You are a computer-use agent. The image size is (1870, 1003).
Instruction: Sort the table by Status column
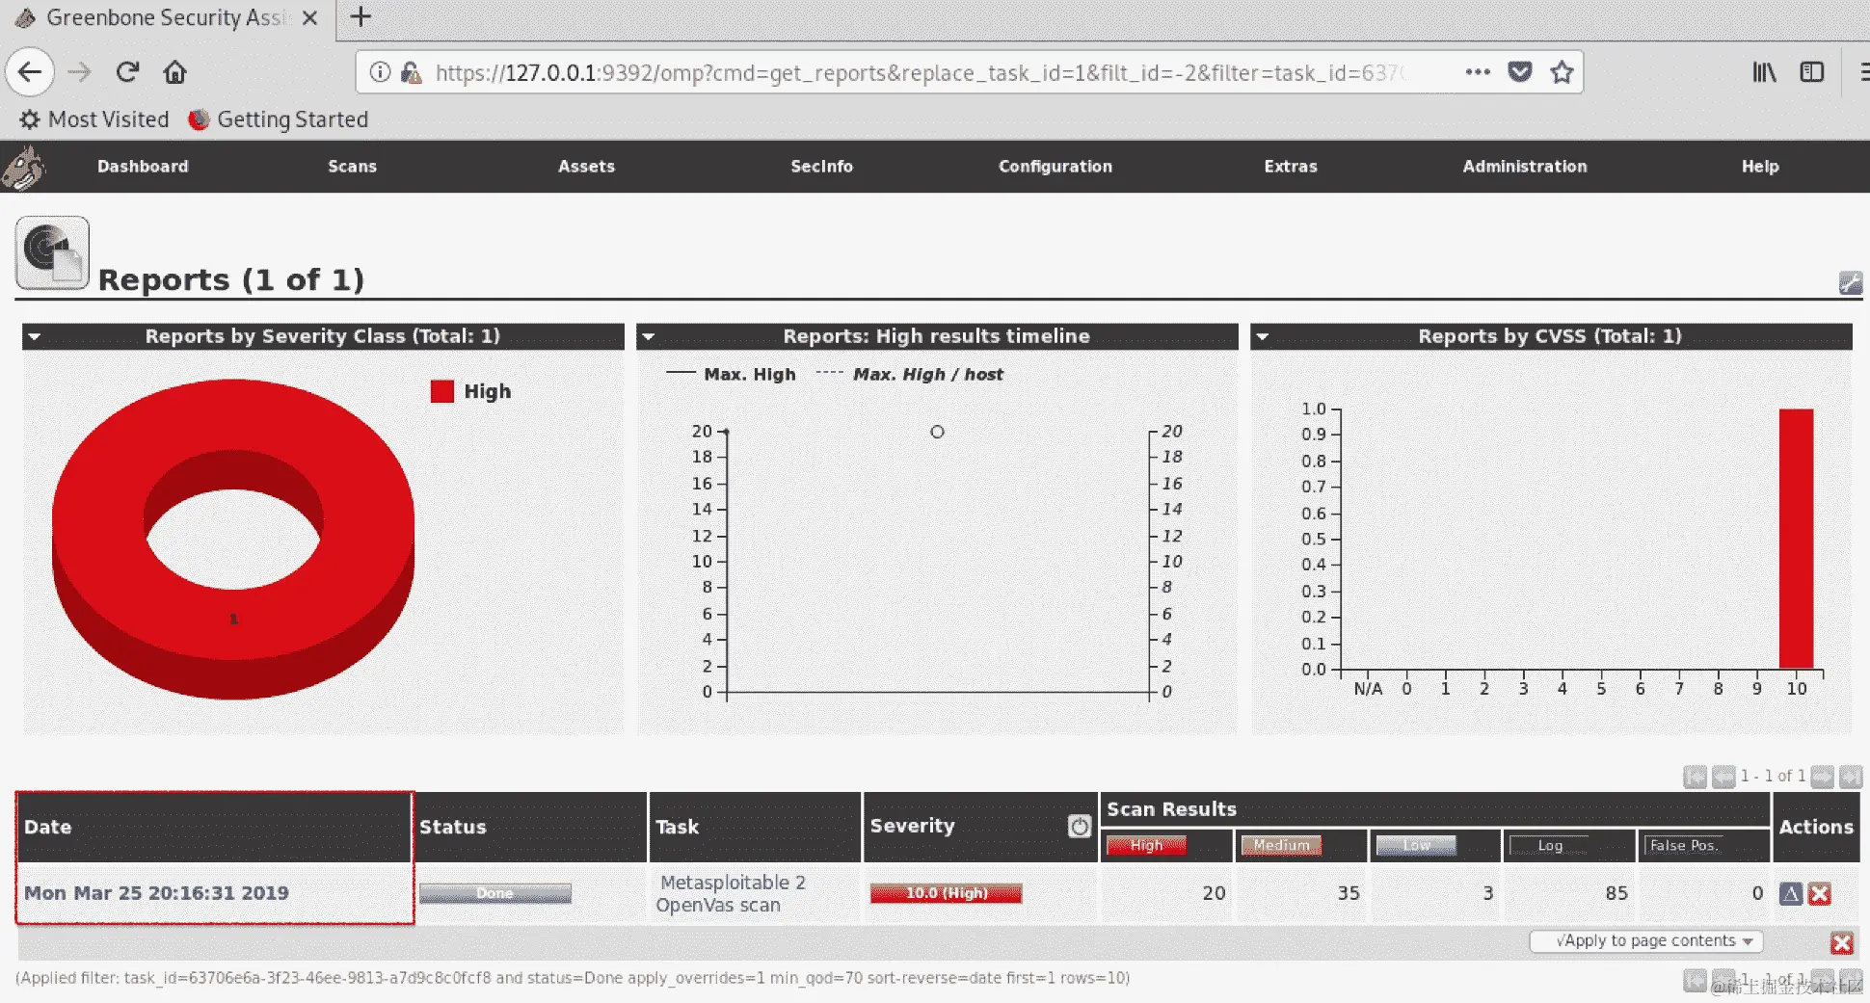tap(453, 827)
